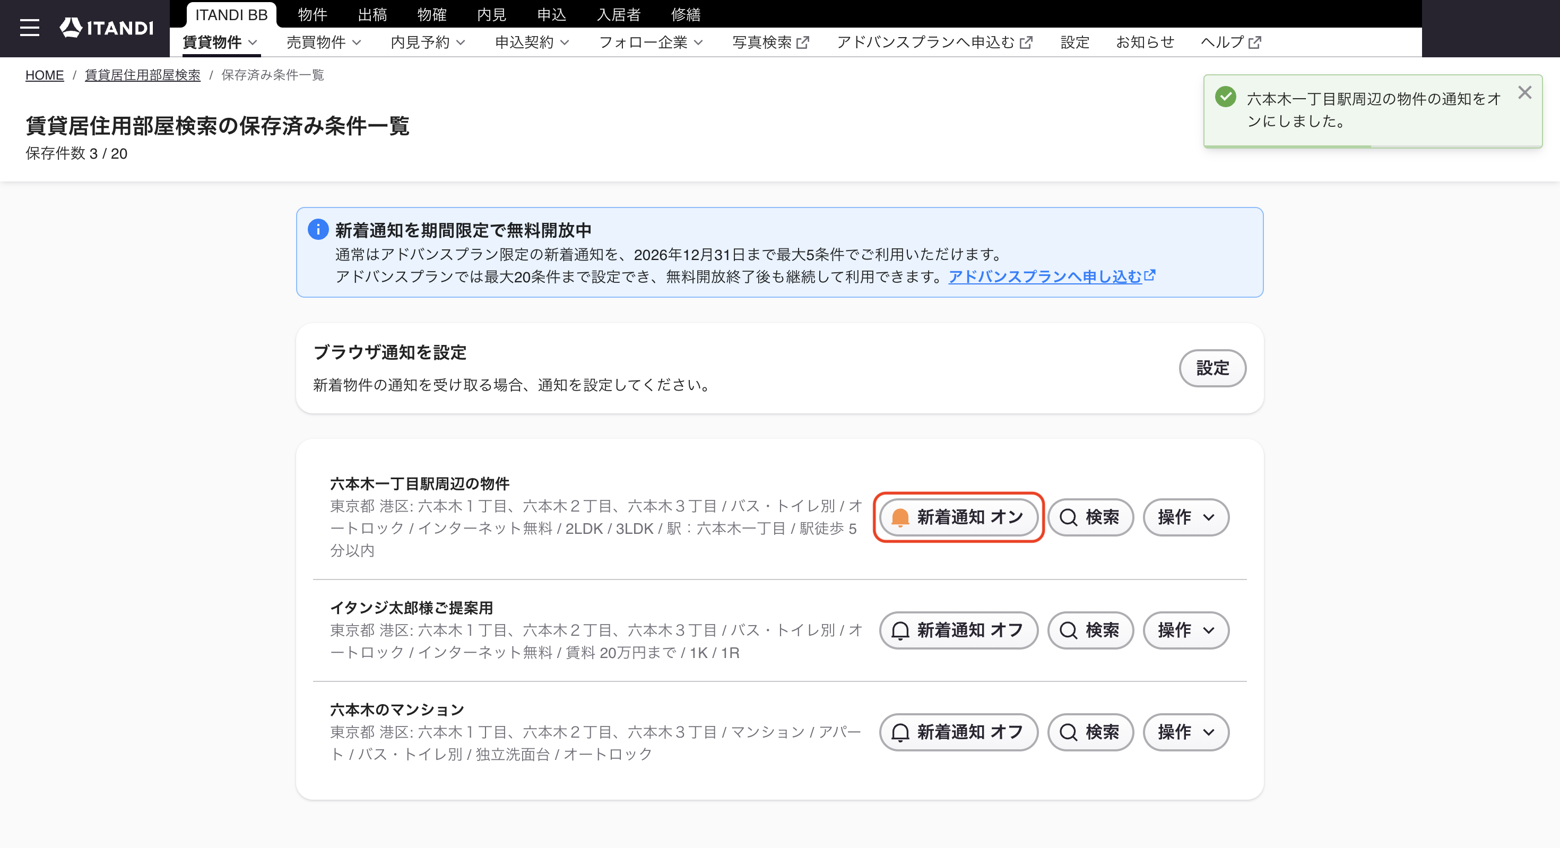Go to HOME breadcrumb link
Viewport: 1560px width, 848px height.
44,75
